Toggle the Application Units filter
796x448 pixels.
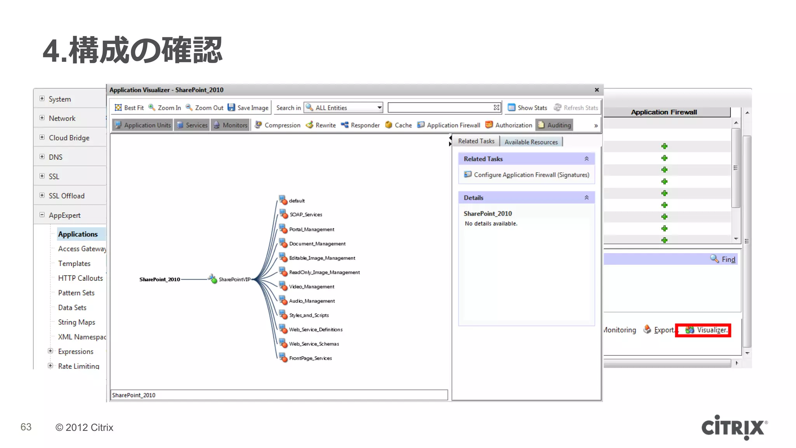[x=143, y=125]
